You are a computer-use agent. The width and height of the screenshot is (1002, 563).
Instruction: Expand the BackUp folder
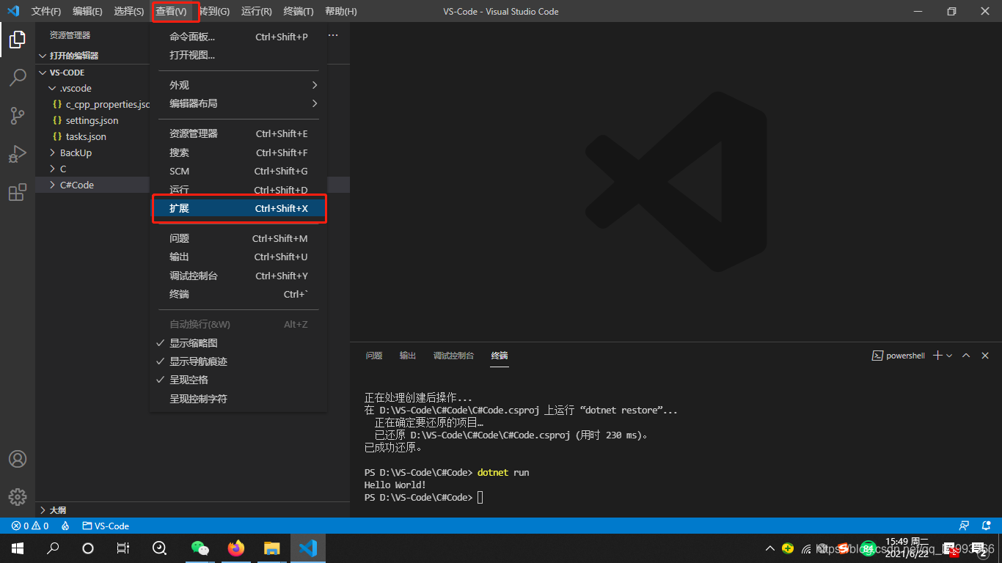(52, 152)
